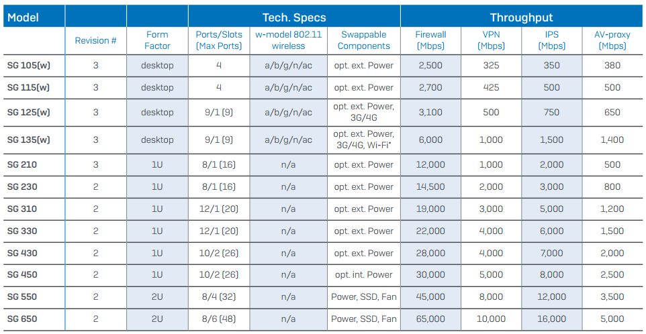Select the 16,000 IPS throughput value

(551, 319)
